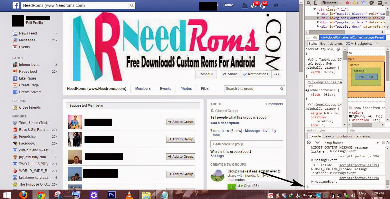The height and width of the screenshot is (199, 390).
Task: Open Pages feed in sidebar
Action: [28, 72]
